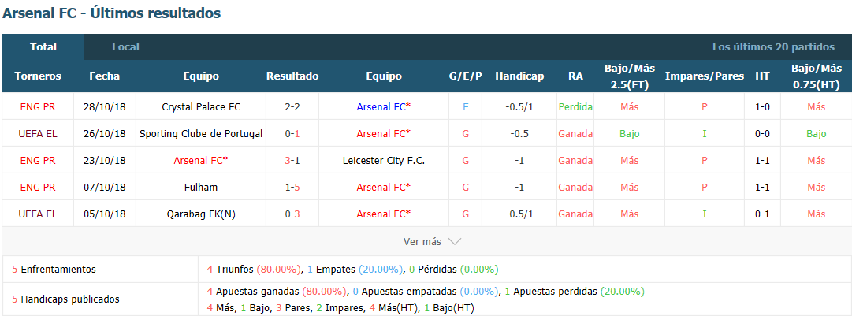The height and width of the screenshot is (316, 852).
Task: Click Leicester City F.C. team name
Action: [384, 161]
